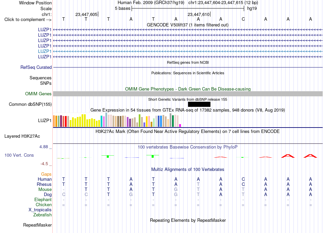This screenshot has width=323, height=233.
Task: Click the 4.88 PhyloP upper value
Action: [44, 147]
